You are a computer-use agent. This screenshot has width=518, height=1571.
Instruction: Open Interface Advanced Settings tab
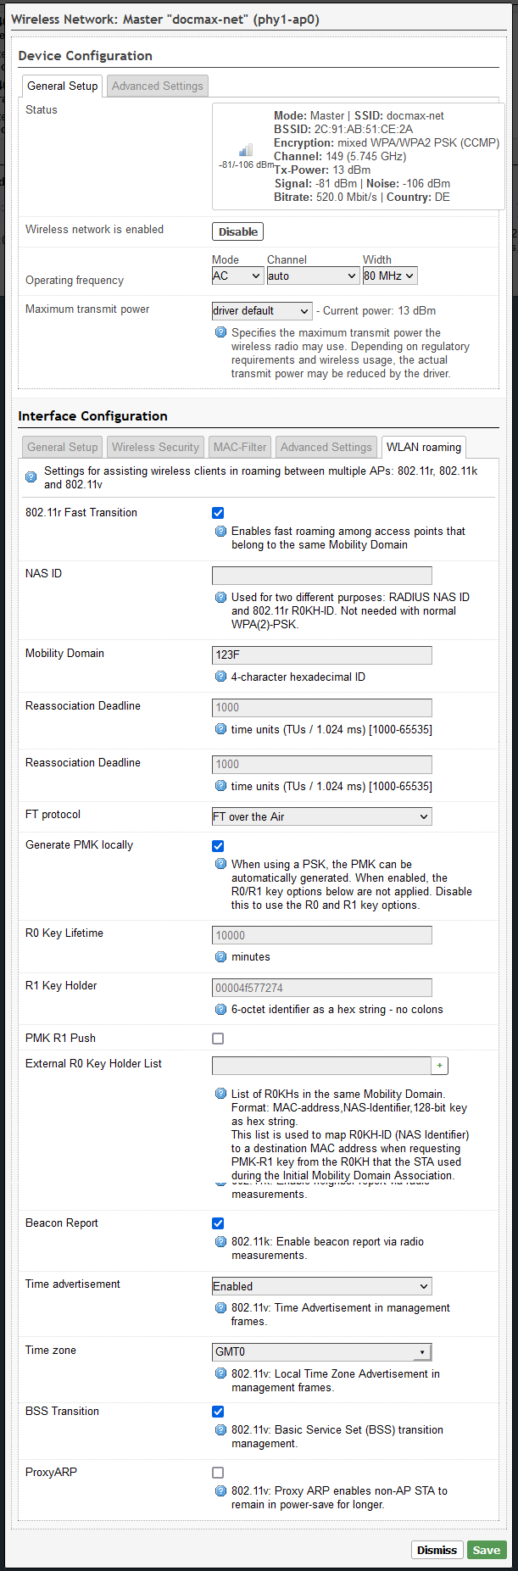click(x=326, y=447)
